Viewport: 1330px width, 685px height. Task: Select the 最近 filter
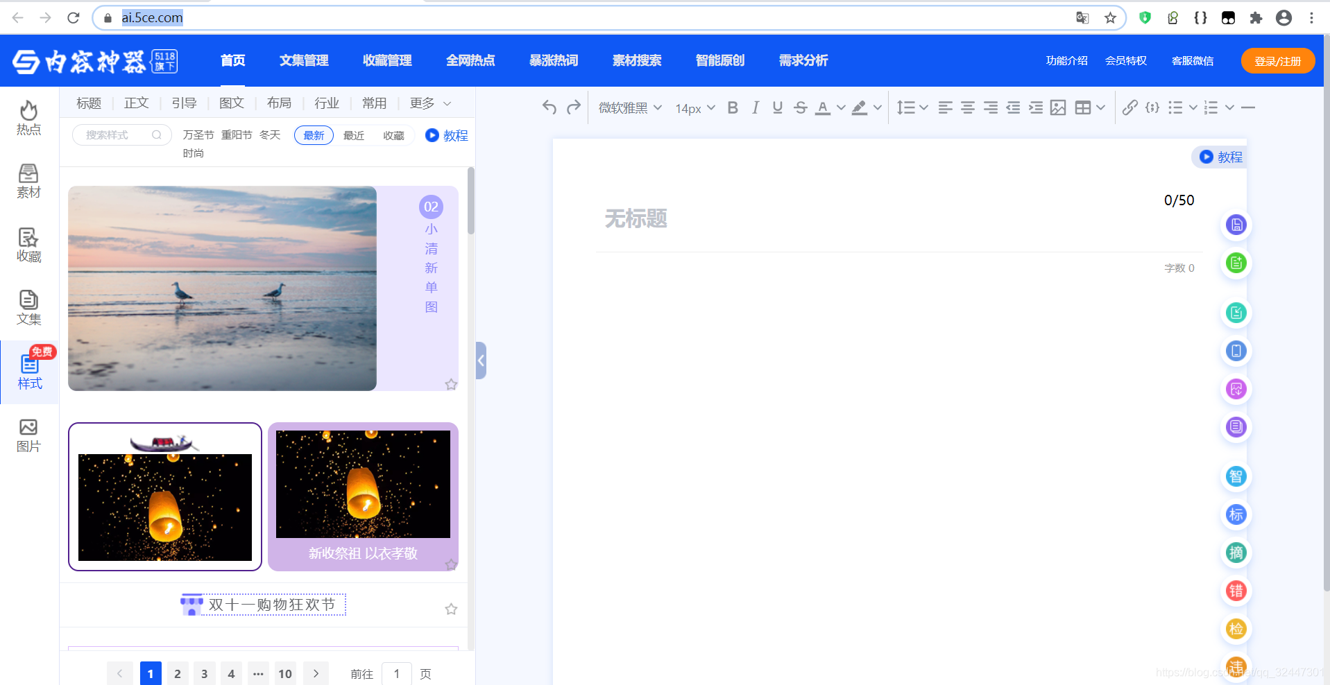[x=354, y=135]
